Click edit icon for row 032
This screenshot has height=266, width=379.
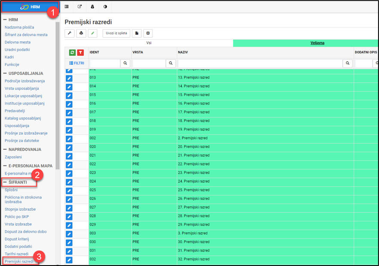[69, 260]
